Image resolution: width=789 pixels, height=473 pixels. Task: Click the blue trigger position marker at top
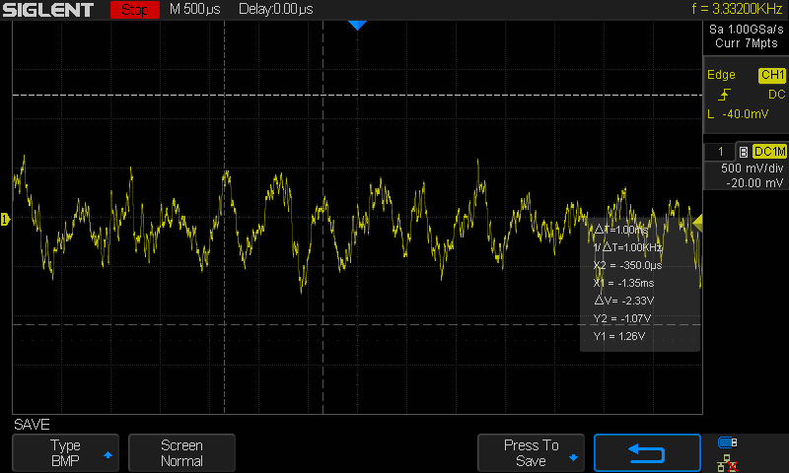pos(357,26)
